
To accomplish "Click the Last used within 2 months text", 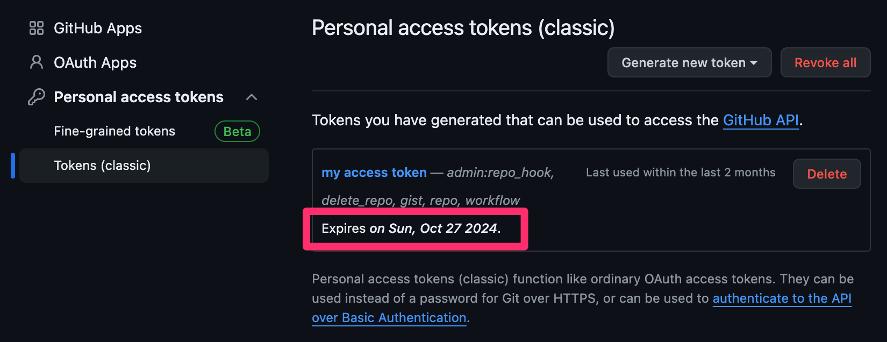I will pos(681,172).
